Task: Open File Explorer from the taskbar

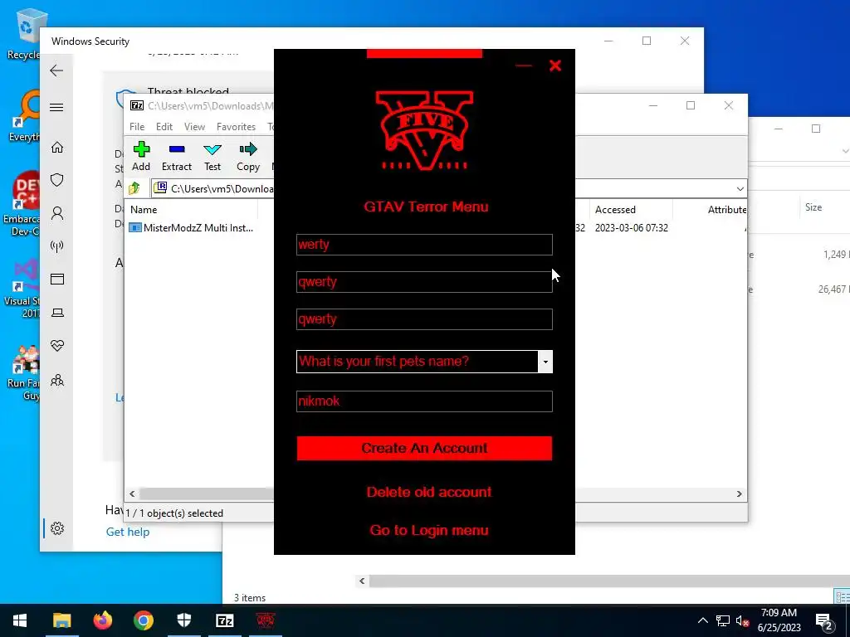Action: click(x=61, y=620)
